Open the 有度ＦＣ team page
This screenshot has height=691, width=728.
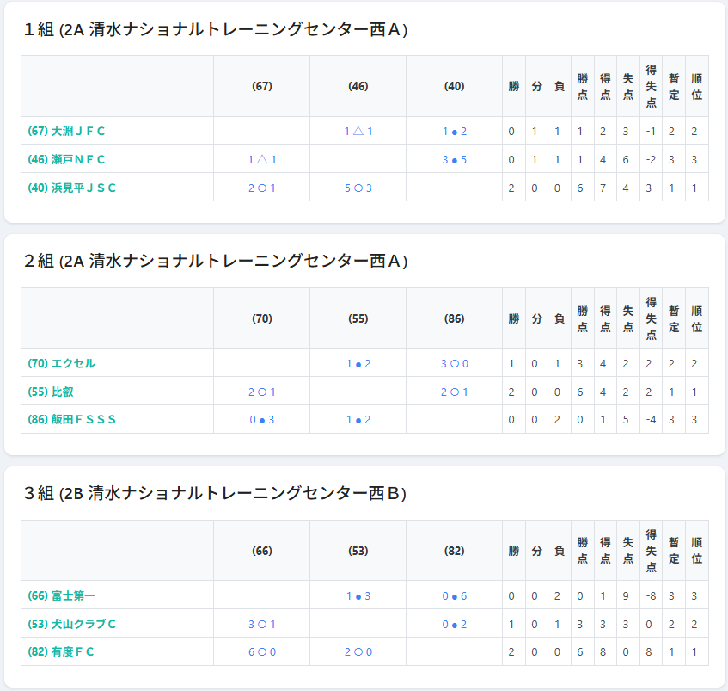pyautogui.click(x=61, y=652)
